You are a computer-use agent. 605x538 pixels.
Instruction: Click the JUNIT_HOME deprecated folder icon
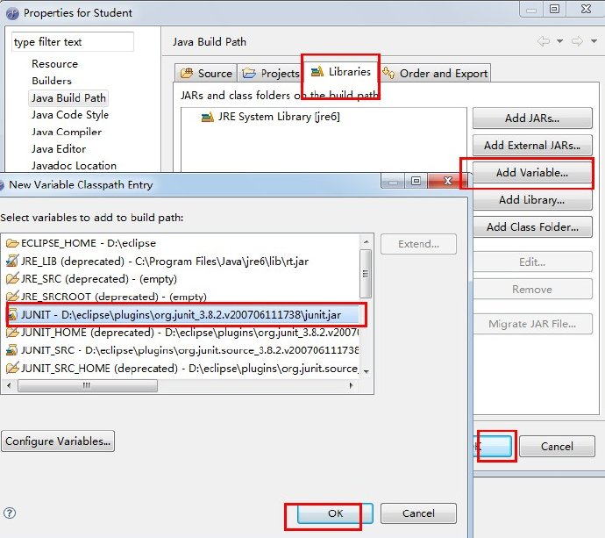click(12, 333)
